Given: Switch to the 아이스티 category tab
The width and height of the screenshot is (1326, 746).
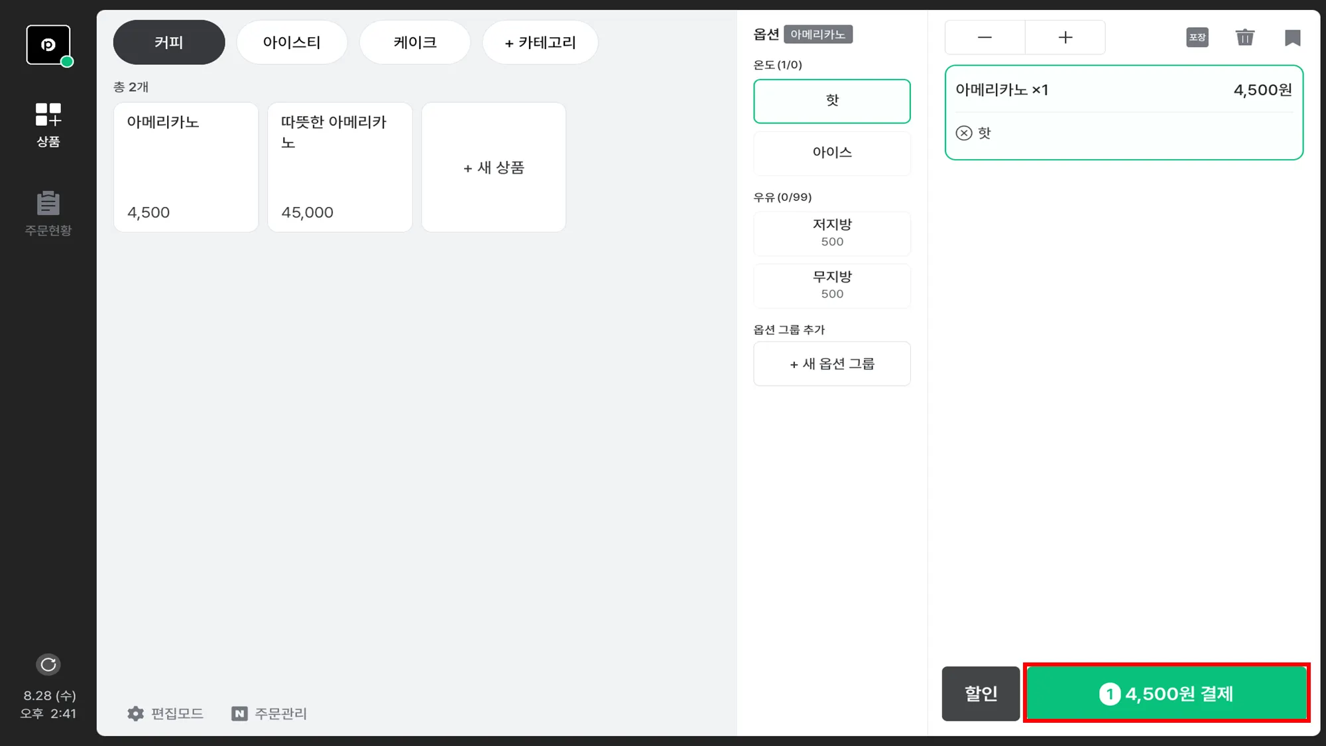Looking at the screenshot, I should (292, 42).
